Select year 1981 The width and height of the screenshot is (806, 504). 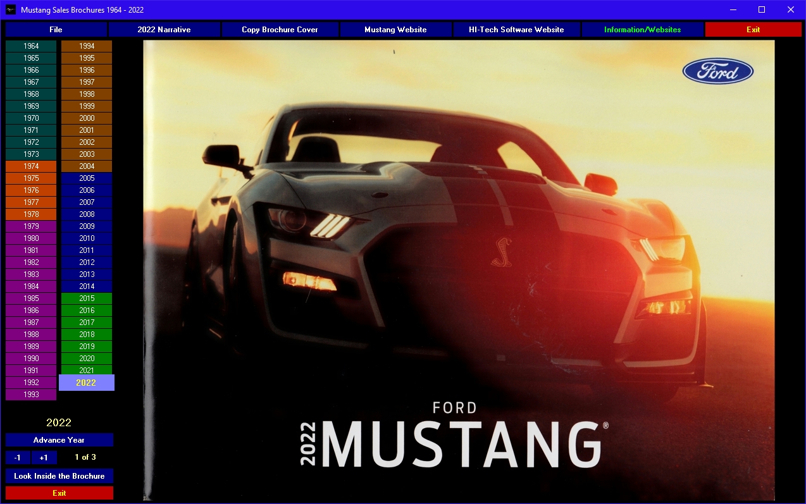coord(31,250)
